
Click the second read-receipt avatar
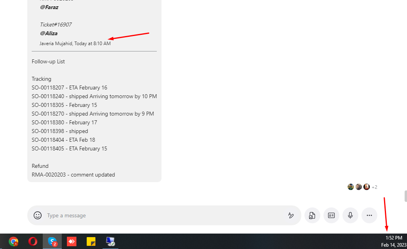coord(359,187)
